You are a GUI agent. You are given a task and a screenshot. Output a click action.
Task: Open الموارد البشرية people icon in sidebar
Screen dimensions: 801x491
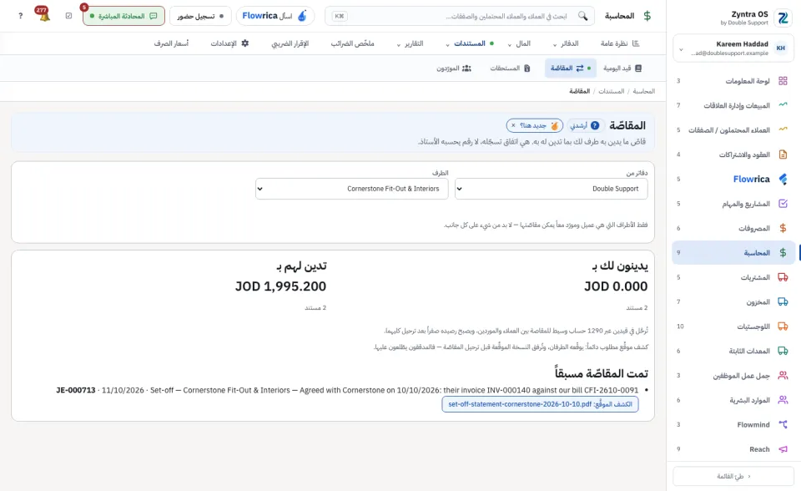coord(783,400)
